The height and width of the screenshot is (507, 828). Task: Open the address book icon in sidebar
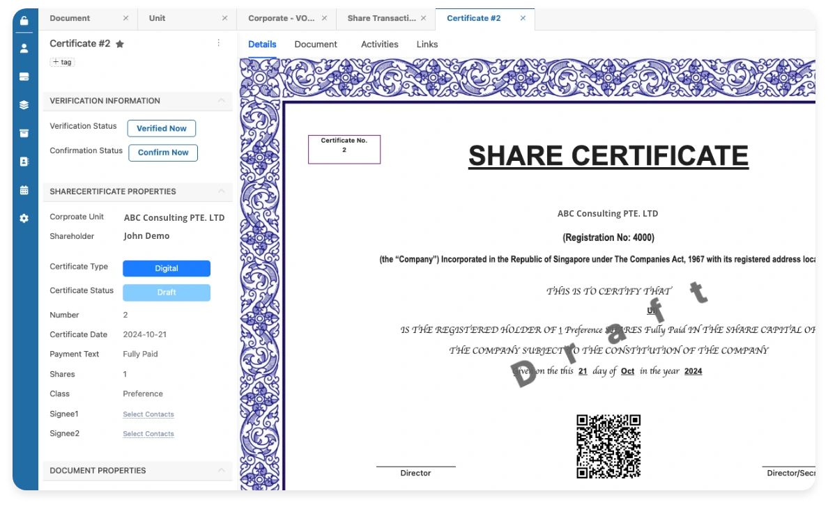[x=24, y=161]
